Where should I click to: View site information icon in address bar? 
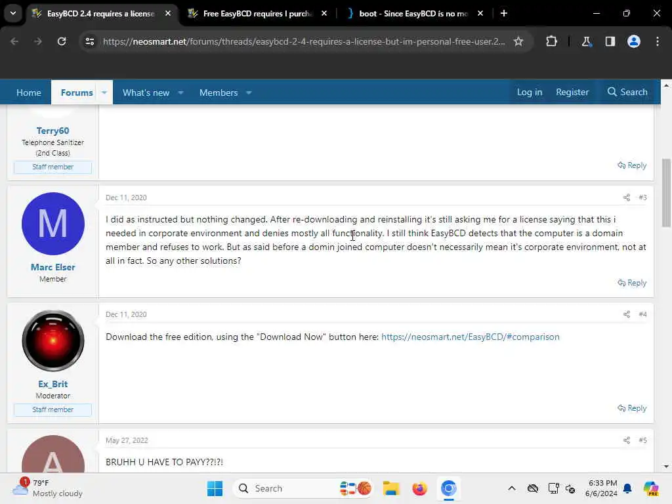[x=89, y=41]
